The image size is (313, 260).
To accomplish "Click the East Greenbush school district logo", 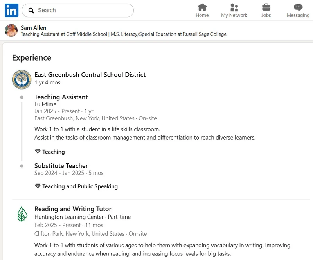I will (22, 79).
